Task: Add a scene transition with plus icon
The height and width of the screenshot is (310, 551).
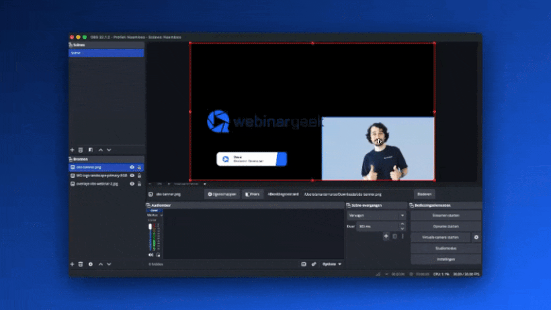Action: [x=386, y=236]
